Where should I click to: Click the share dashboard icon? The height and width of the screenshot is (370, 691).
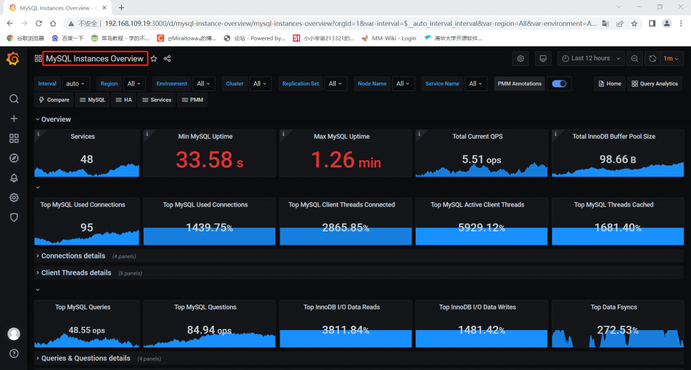click(167, 59)
